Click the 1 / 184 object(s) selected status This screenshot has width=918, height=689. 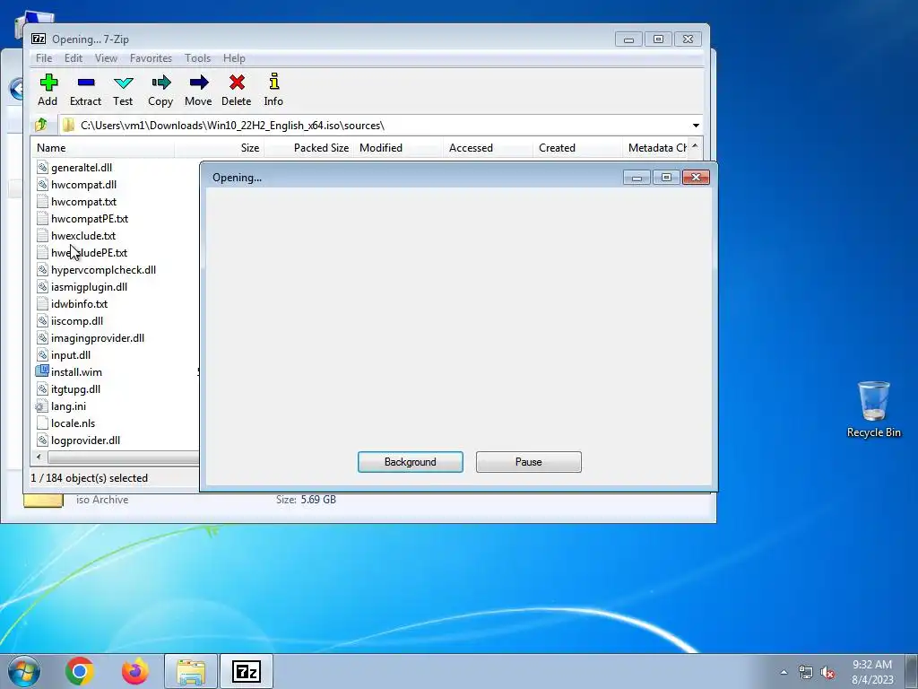pyautogui.click(x=89, y=478)
